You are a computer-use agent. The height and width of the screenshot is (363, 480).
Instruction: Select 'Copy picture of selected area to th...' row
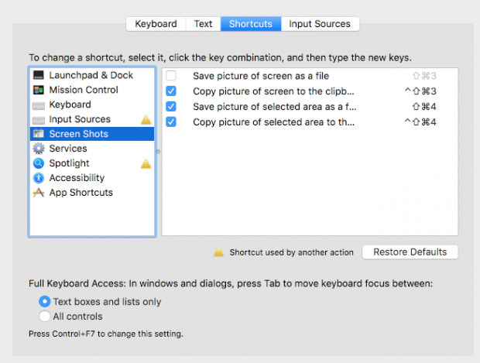(310, 122)
